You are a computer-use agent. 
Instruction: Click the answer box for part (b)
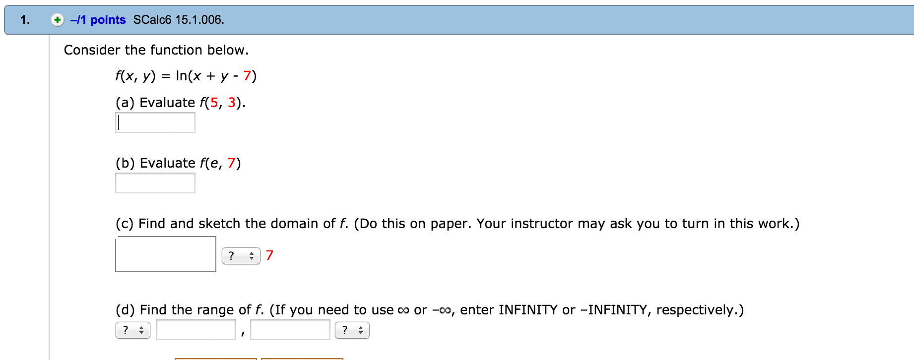(155, 183)
